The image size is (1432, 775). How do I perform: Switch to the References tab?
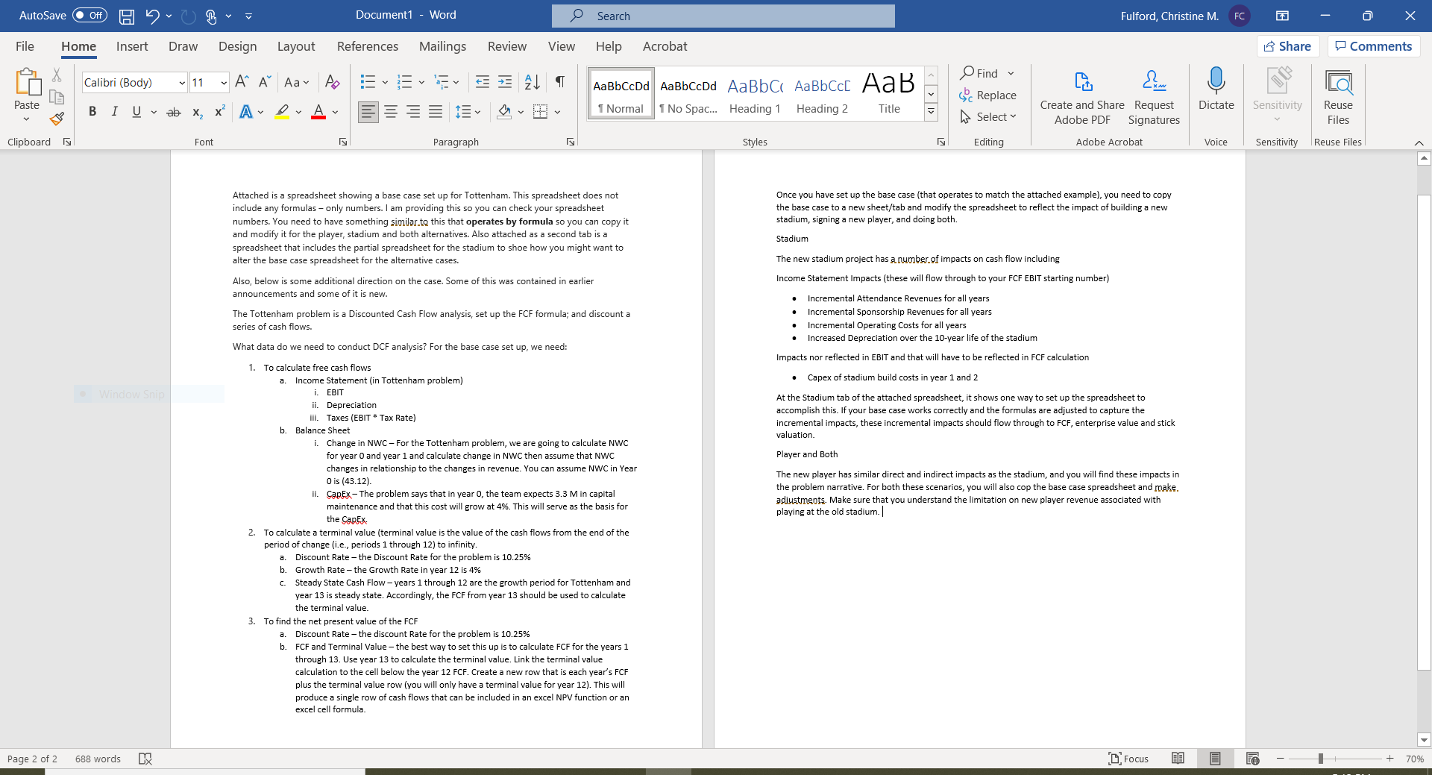click(368, 46)
